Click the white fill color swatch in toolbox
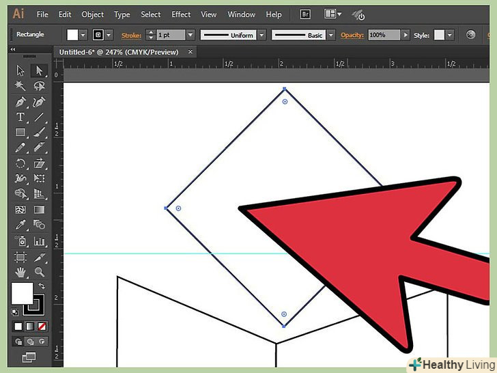The width and height of the screenshot is (497, 373). (21, 293)
